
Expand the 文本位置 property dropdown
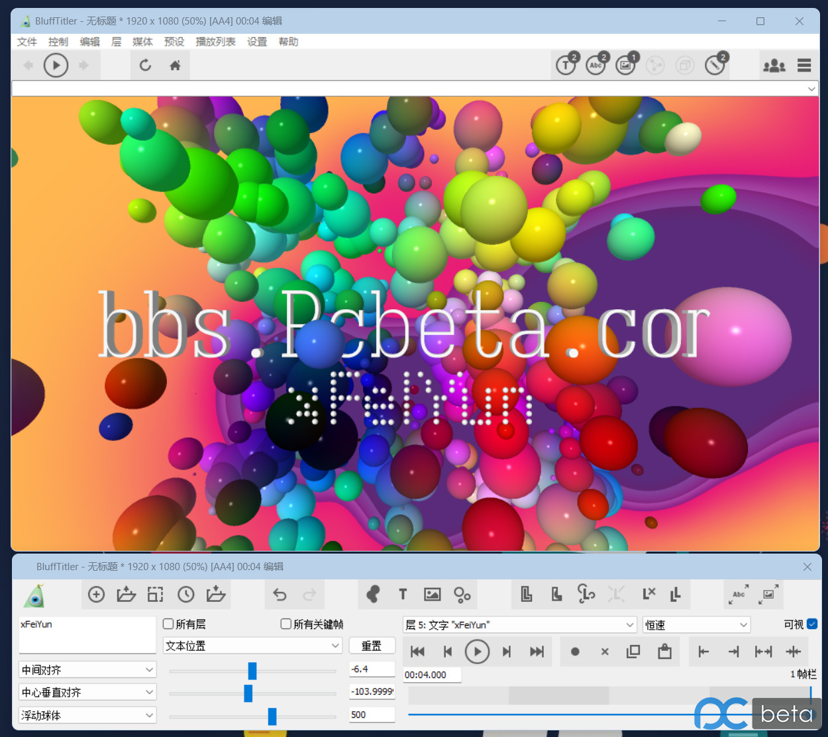click(x=252, y=646)
